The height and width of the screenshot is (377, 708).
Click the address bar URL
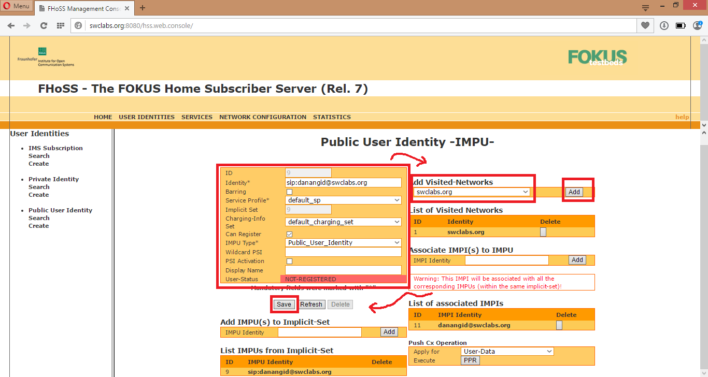pos(141,25)
